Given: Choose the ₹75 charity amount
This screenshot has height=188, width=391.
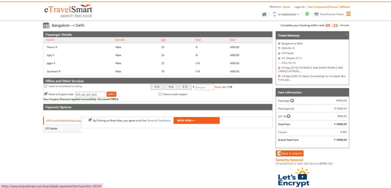Looking at the screenshot, I should coord(185,87).
